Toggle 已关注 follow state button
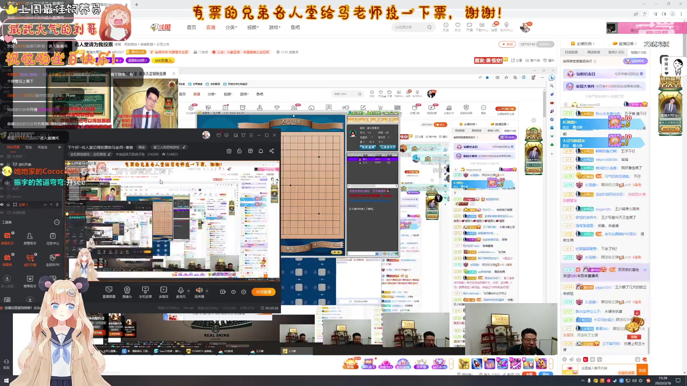This screenshot has width=687, height=386. 546,44
